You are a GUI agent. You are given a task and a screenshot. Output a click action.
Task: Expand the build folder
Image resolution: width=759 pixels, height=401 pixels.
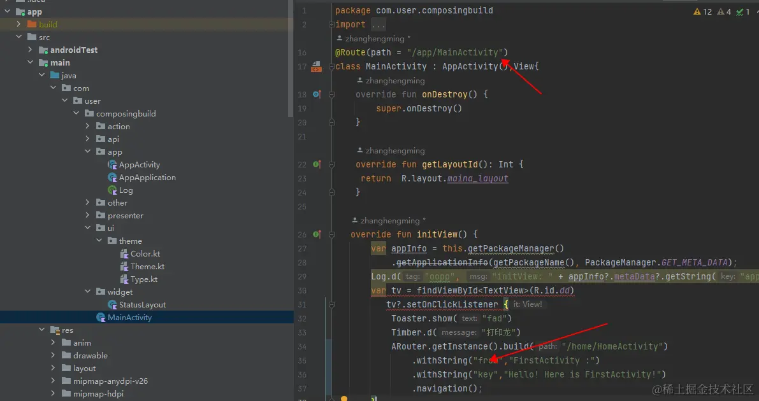pos(19,24)
